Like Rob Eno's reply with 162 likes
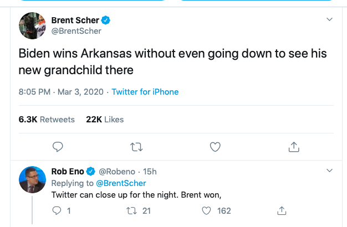Screen dimensions: 347x227 pos(206,210)
